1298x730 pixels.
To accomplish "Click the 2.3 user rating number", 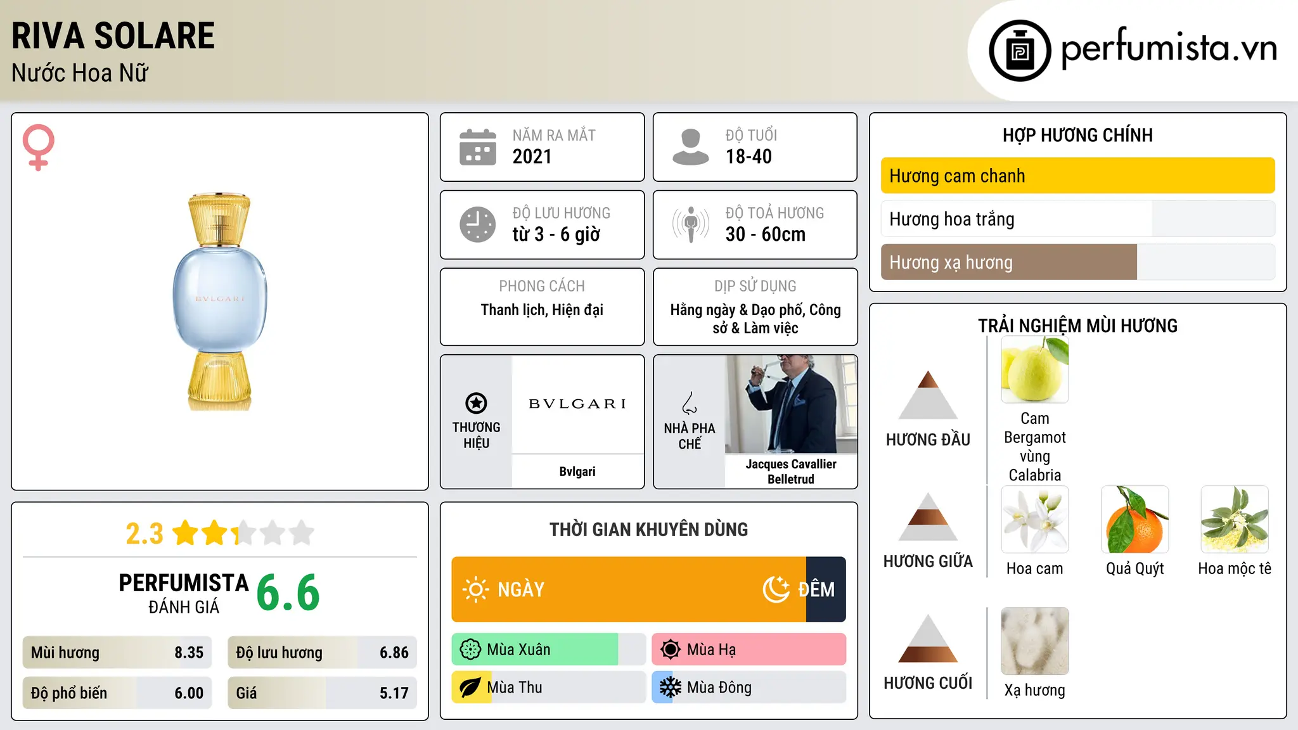I will (145, 534).
